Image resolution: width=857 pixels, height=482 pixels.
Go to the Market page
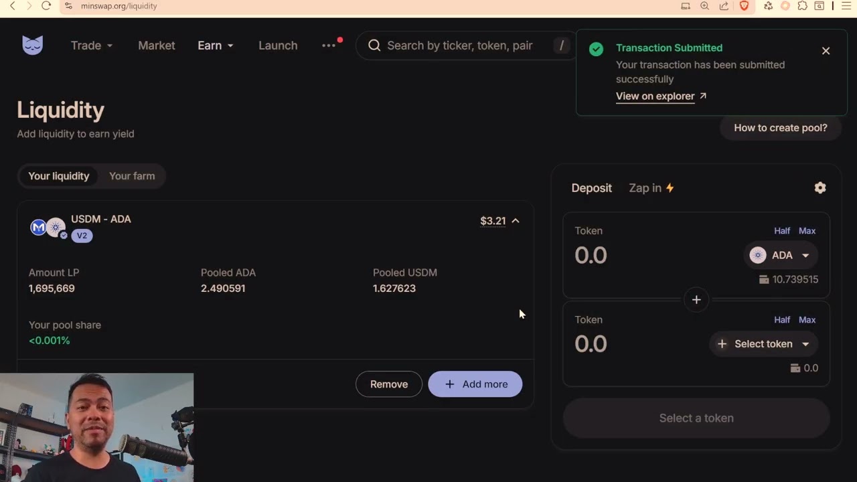pos(157,46)
